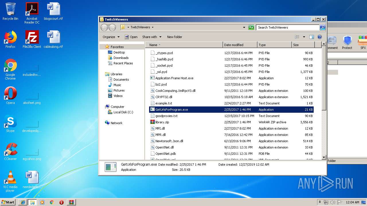Open Organize dropdown menu
The image size is (367, 206).
[111, 37]
